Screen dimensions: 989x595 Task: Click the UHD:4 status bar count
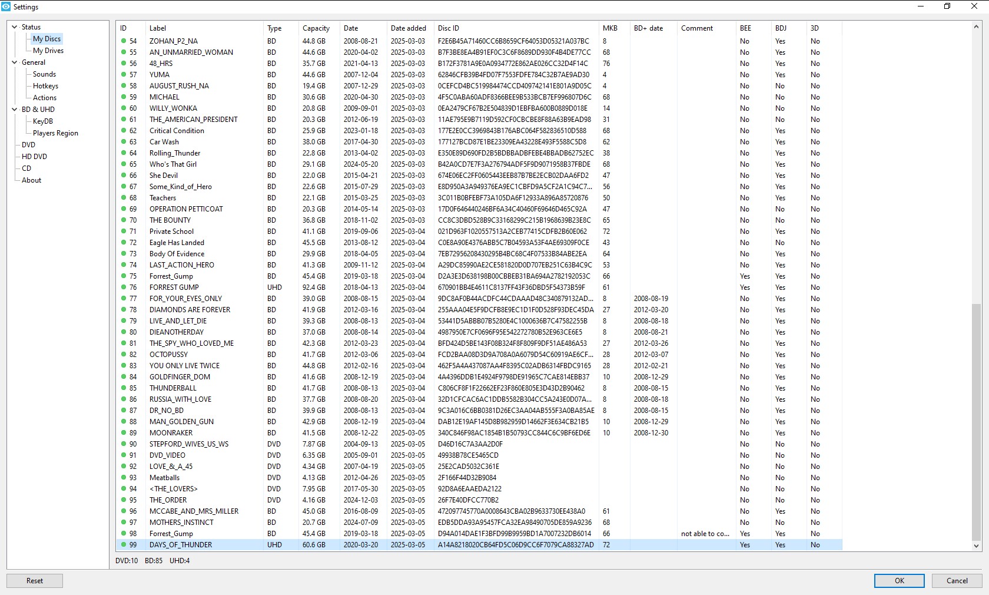[180, 561]
